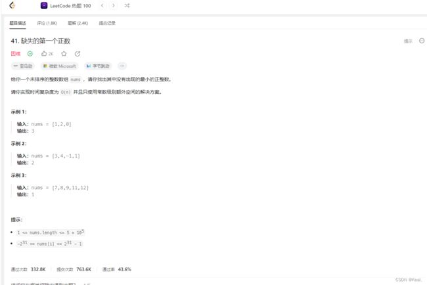This screenshot has width=427, height=285.
Task: Select the 题目描述 tab
Action: [x=18, y=23]
